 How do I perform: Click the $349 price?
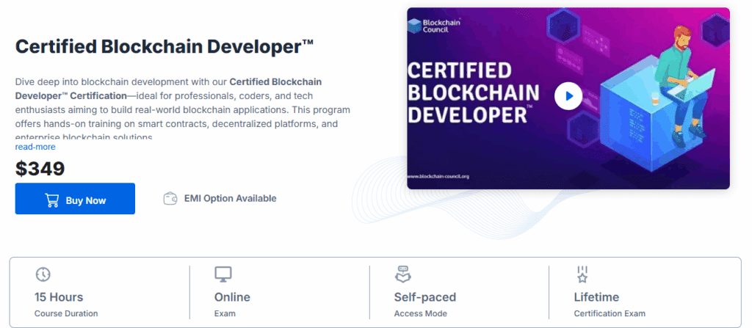[x=40, y=168]
